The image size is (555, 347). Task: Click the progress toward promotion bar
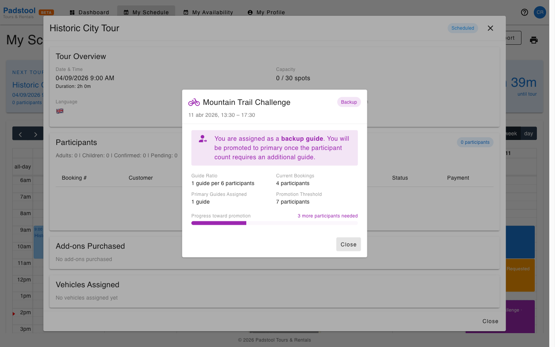pos(274,223)
